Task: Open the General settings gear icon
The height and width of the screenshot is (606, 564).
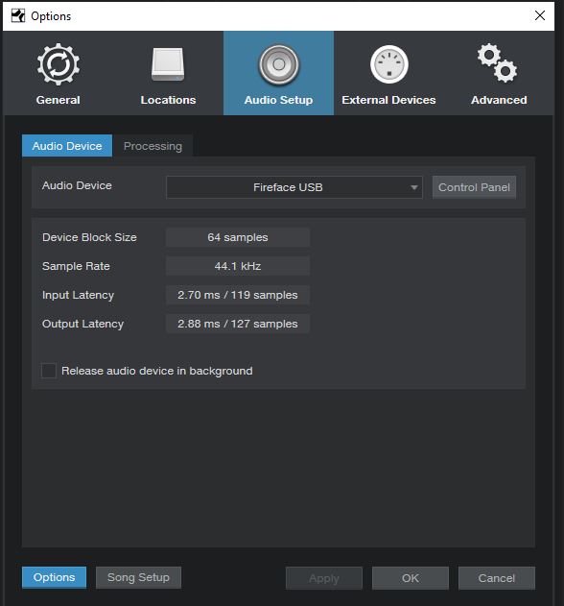Action: coord(59,64)
